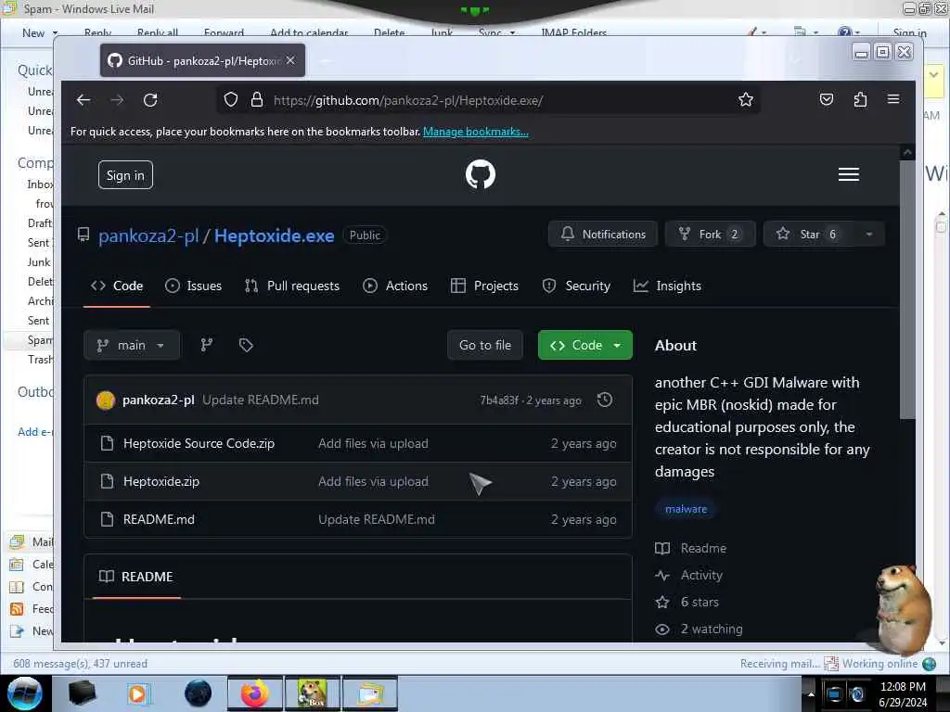This screenshot has height=712, width=950.
Task: Click the site security padlock icon
Action: pos(257,100)
